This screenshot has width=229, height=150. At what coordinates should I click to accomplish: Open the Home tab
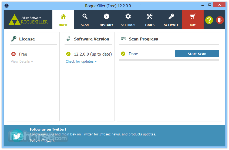pos(63,19)
